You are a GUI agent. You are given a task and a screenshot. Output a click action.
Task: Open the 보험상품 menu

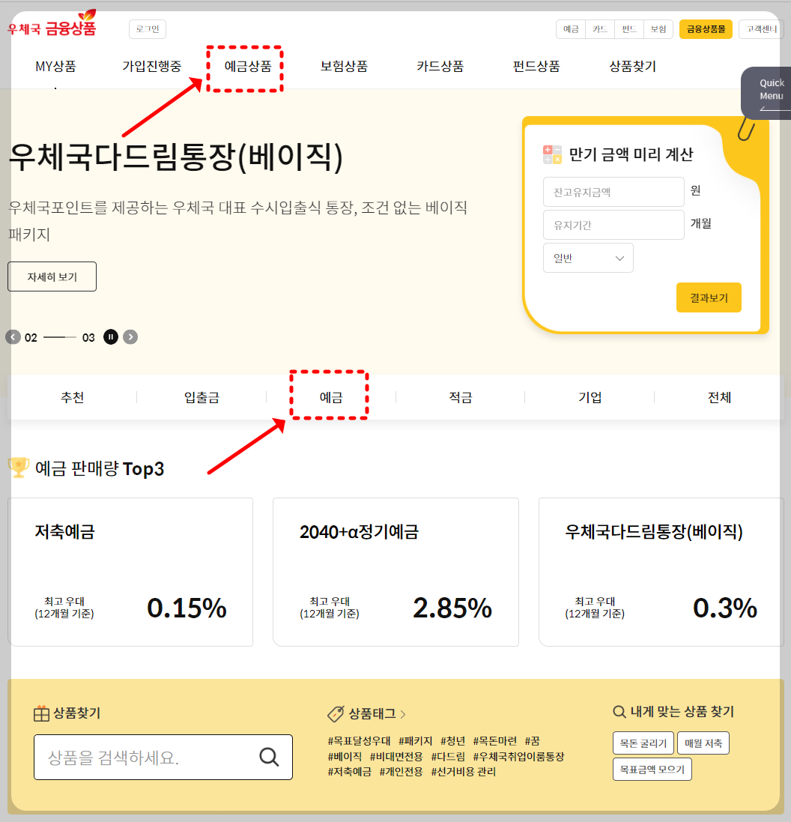coord(344,67)
